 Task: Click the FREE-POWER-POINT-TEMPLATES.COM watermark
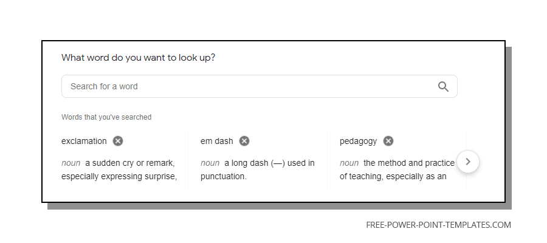point(438,225)
